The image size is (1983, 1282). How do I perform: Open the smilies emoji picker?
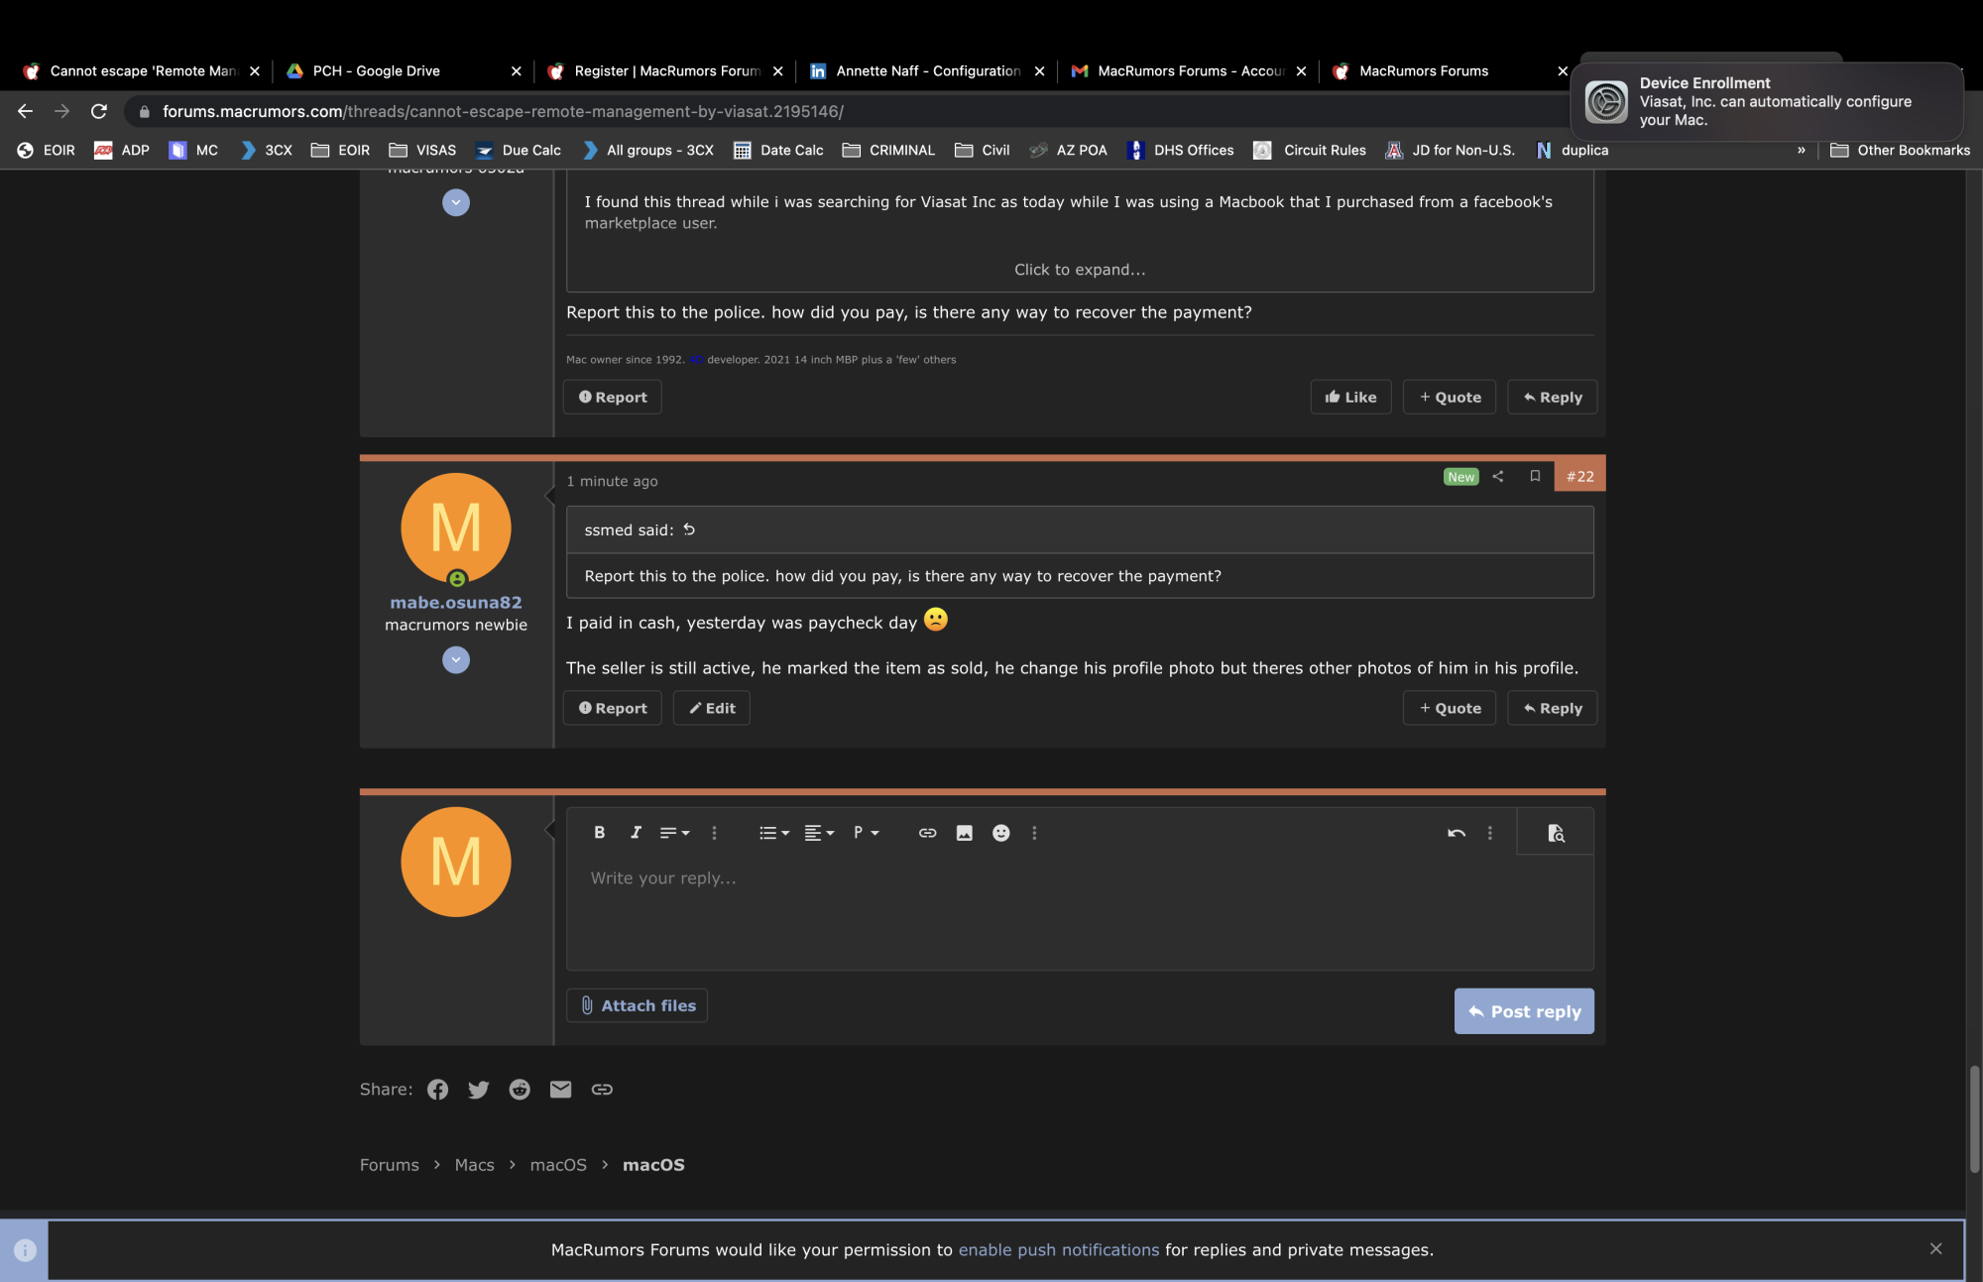coord(1000,833)
